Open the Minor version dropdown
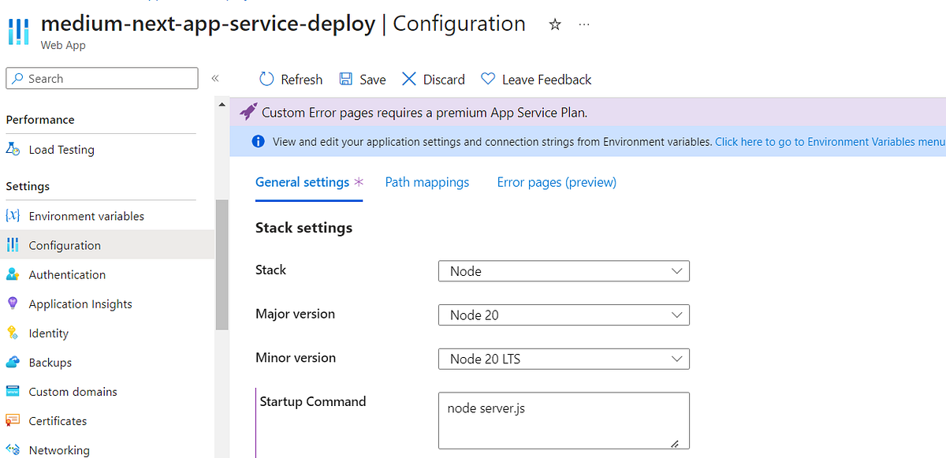The height and width of the screenshot is (458, 946). click(x=564, y=359)
